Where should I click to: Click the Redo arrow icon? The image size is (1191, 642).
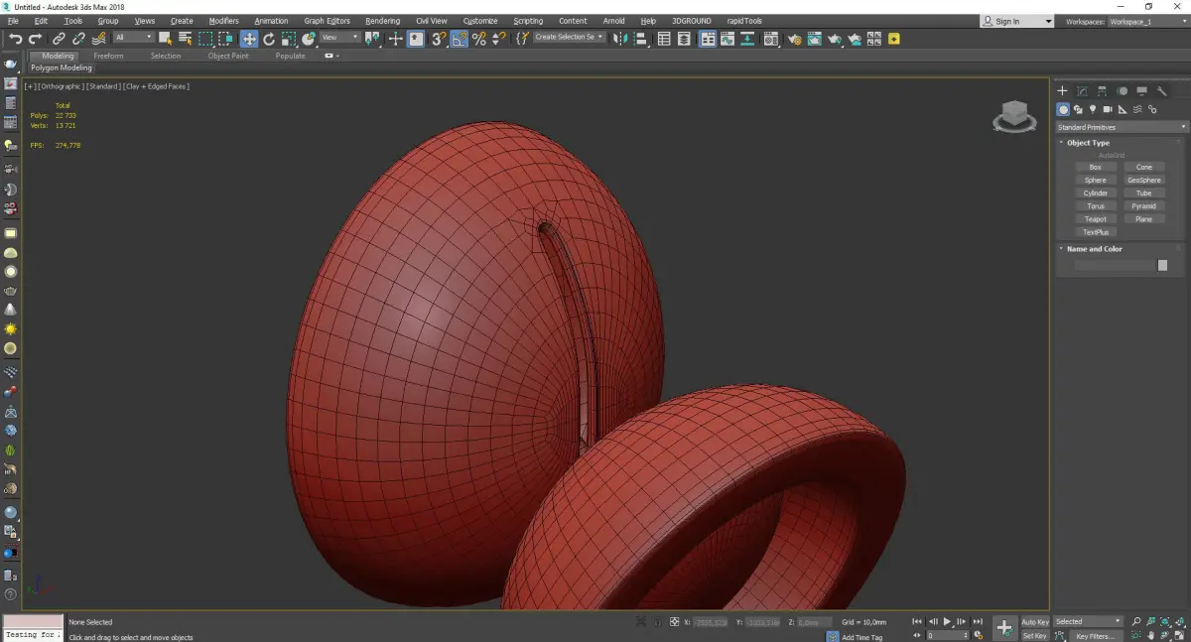(36, 39)
